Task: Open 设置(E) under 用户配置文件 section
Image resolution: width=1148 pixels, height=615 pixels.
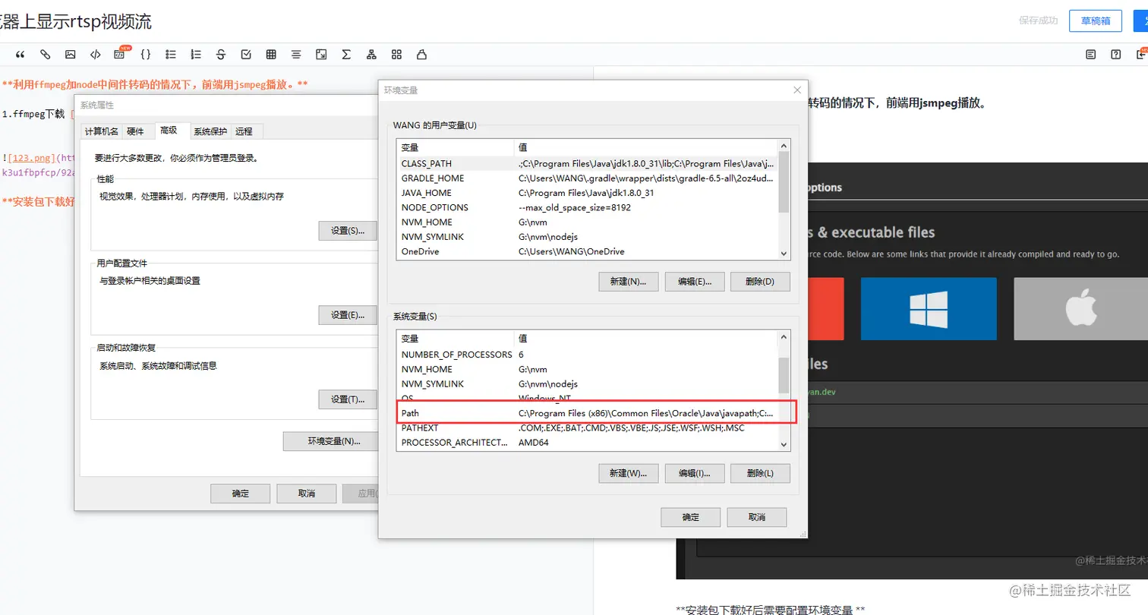Action: (348, 314)
